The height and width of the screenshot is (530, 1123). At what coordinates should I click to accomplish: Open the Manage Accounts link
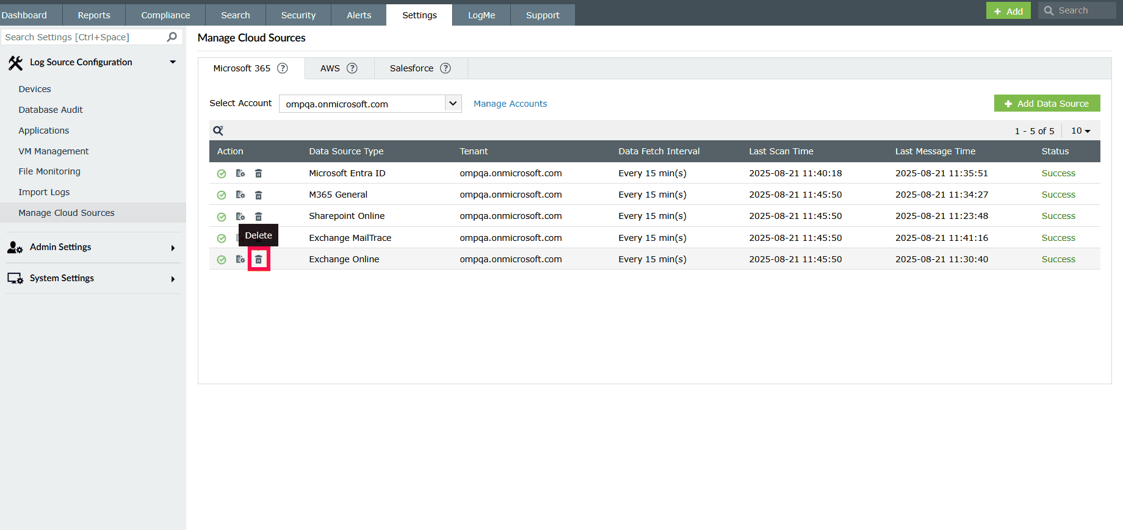pos(510,104)
